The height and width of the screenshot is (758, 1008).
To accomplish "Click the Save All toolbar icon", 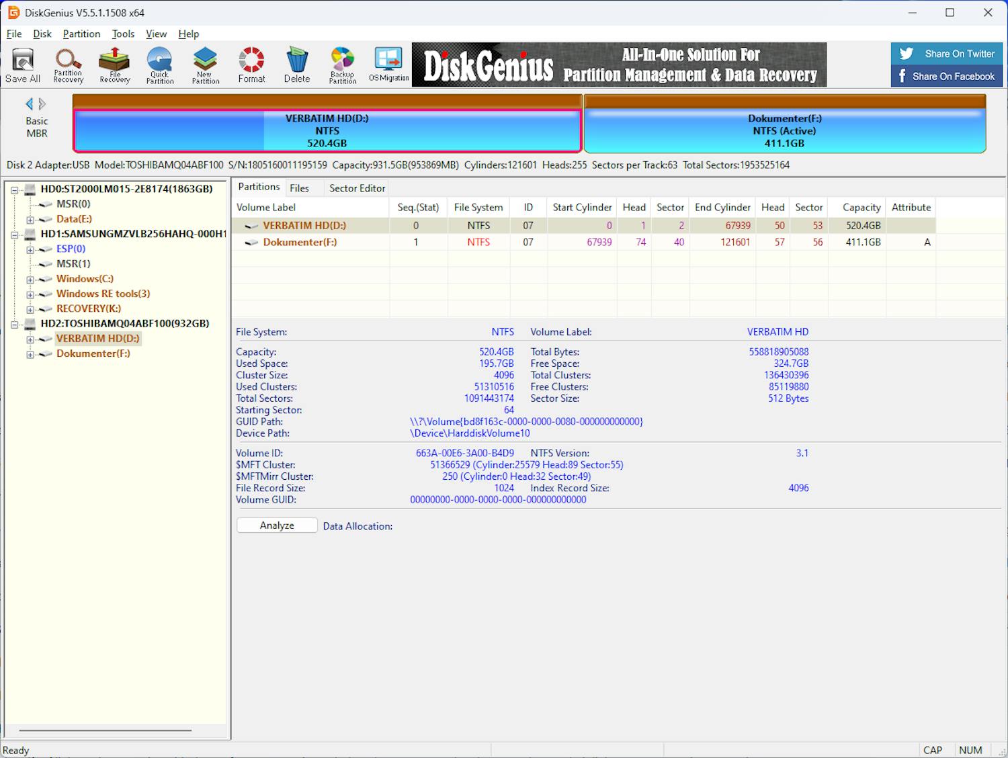I will pyautogui.click(x=23, y=65).
